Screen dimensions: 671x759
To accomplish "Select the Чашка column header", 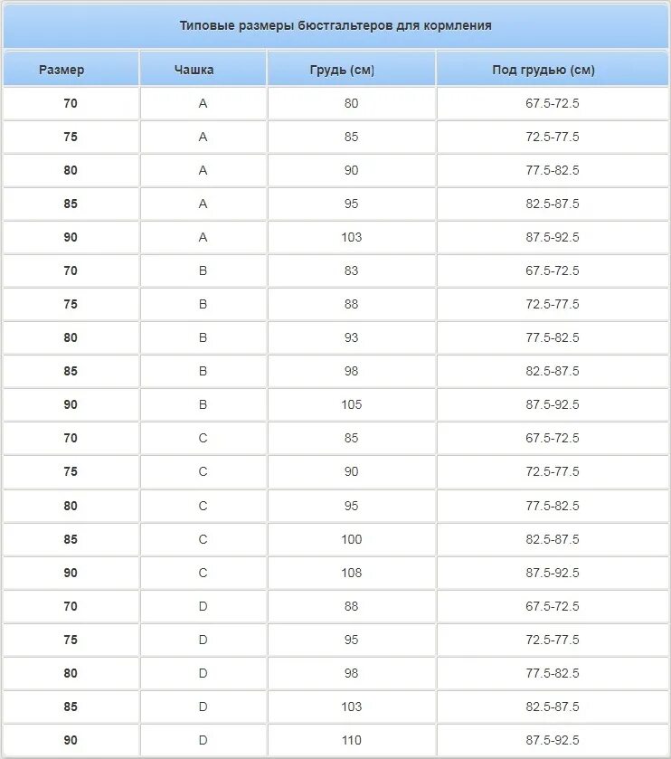I will click(194, 70).
